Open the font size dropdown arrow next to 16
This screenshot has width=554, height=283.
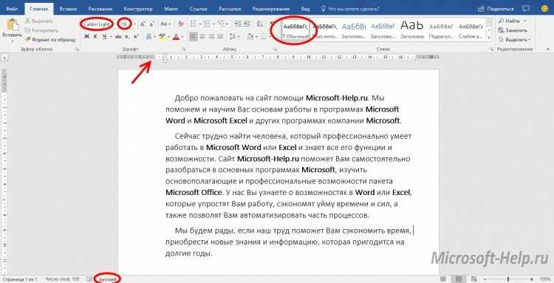click(x=134, y=24)
